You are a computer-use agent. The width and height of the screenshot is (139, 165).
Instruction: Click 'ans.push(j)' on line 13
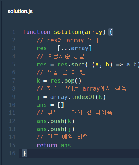(x=56, y=129)
